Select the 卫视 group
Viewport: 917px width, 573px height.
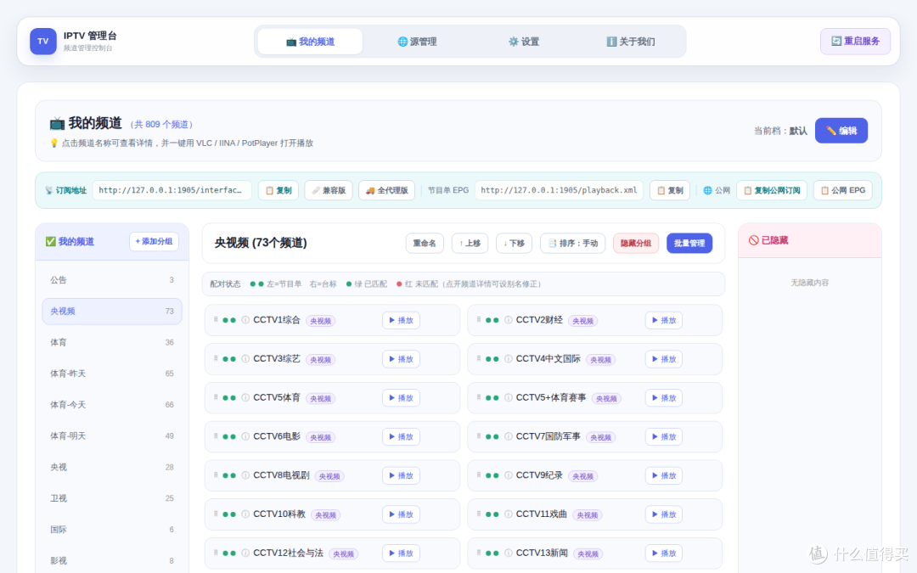coord(112,498)
